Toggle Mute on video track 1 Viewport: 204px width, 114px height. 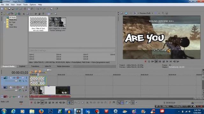[x=23, y=78]
